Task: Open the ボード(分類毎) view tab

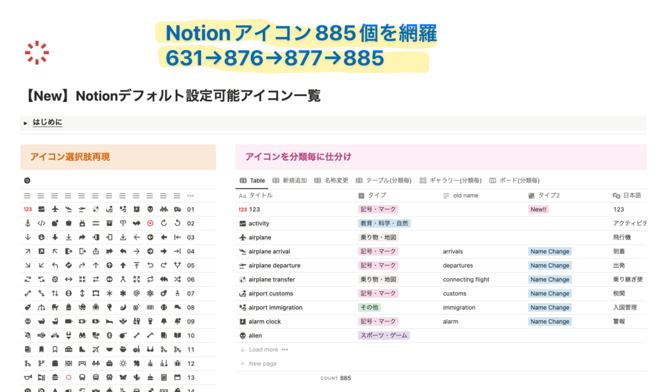Action: pos(514,180)
